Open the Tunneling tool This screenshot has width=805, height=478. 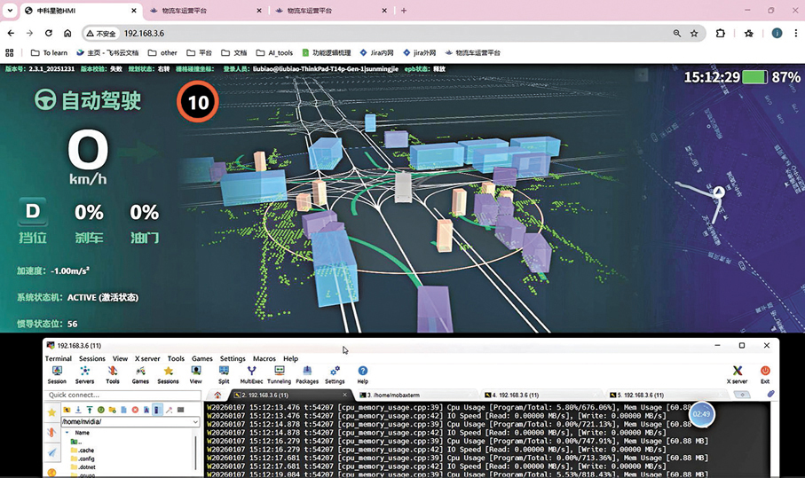click(x=279, y=372)
